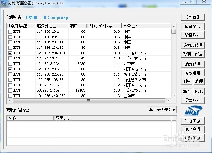Sort by 服务器地址 column header
This screenshot has height=153, width=212.
pos(52,26)
